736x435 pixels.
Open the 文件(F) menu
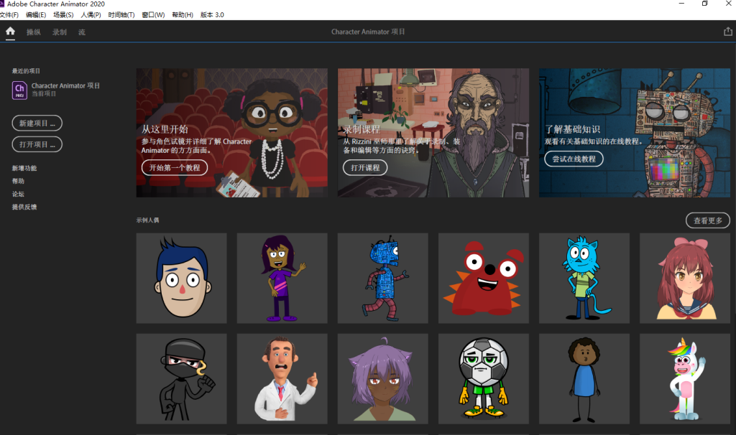click(9, 15)
